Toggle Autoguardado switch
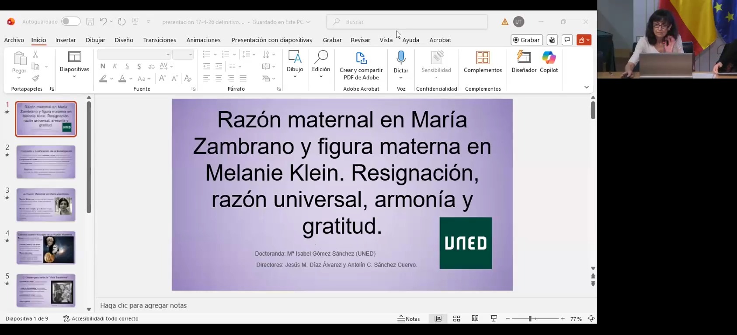The image size is (737, 335). pos(71,21)
